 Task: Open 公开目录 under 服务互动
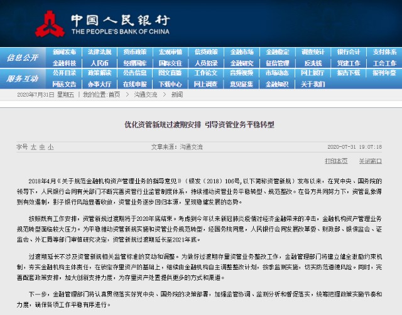[x=64, y=73]
